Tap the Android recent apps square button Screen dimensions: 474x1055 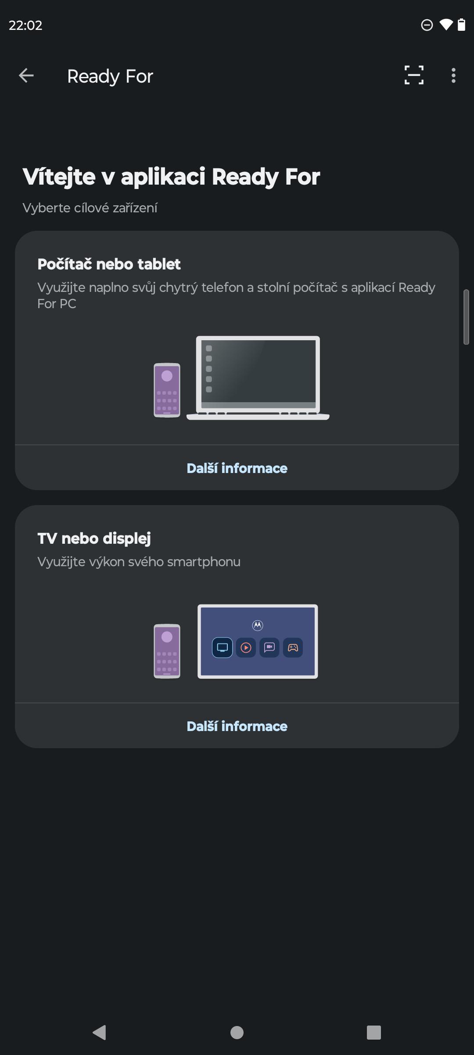pyautogui.click(x=374, y=1032)
